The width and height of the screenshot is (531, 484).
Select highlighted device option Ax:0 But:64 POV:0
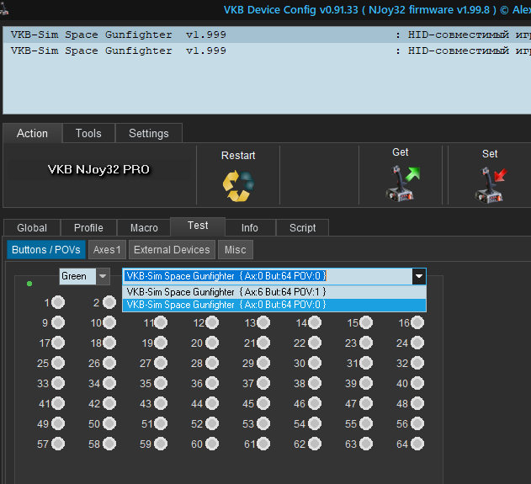pos(274,305)
